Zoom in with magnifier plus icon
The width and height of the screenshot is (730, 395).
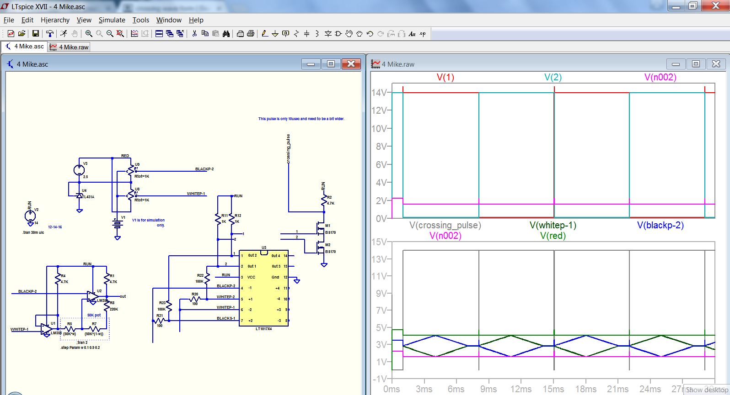pyautogui.click(x=89, y=33)
